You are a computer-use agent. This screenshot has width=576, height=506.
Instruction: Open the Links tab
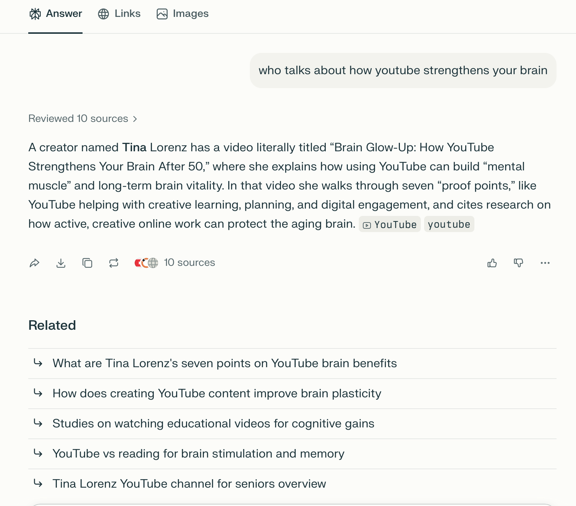(119, 14)
